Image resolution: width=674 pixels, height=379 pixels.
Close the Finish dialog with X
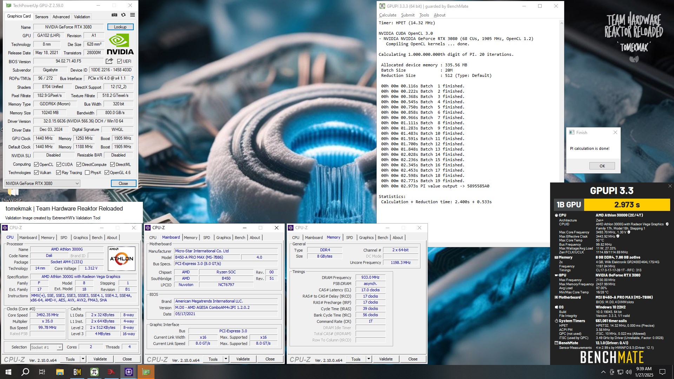(615, 132)
